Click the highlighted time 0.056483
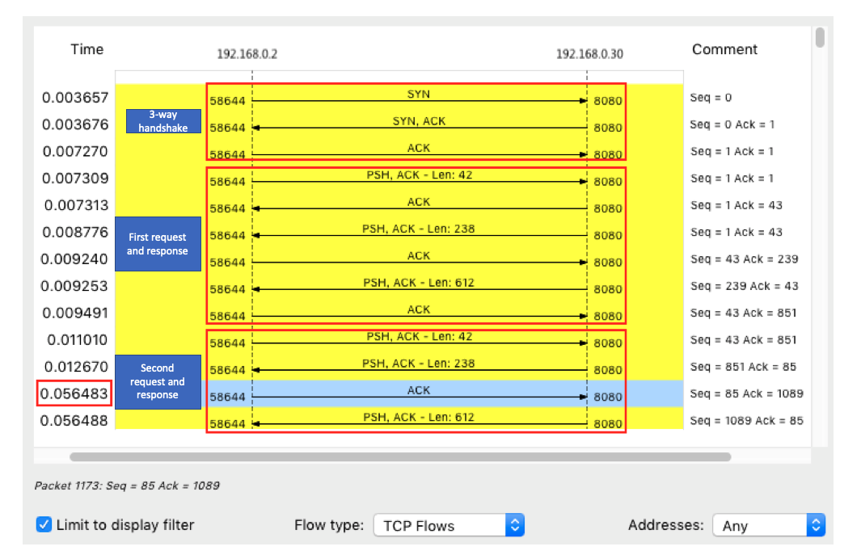This screenshot has width=861, height=555. click(75, 393)
